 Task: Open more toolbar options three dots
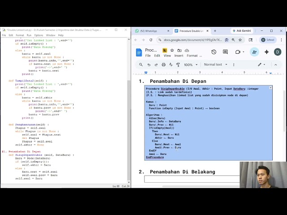coord(234,64)
